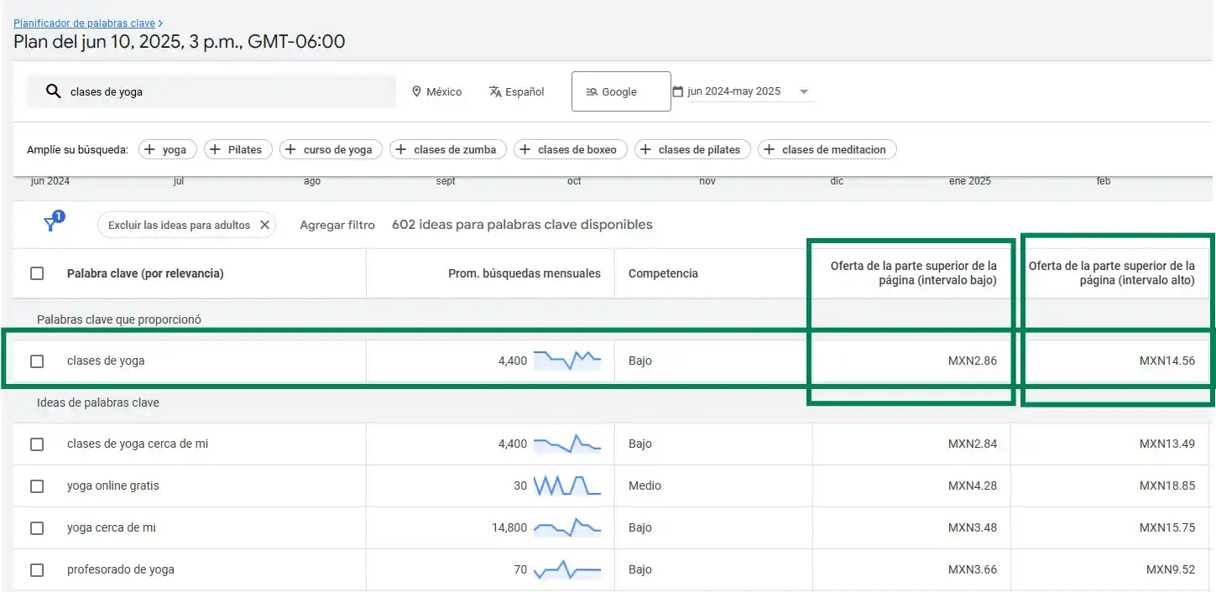Sort by 'Competencia' column header
1216x592 pixels.
[663, 273]
